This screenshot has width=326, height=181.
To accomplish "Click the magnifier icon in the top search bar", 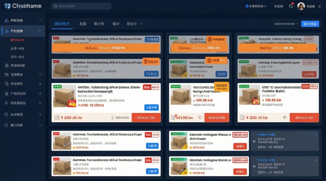I will coord(56,6).
